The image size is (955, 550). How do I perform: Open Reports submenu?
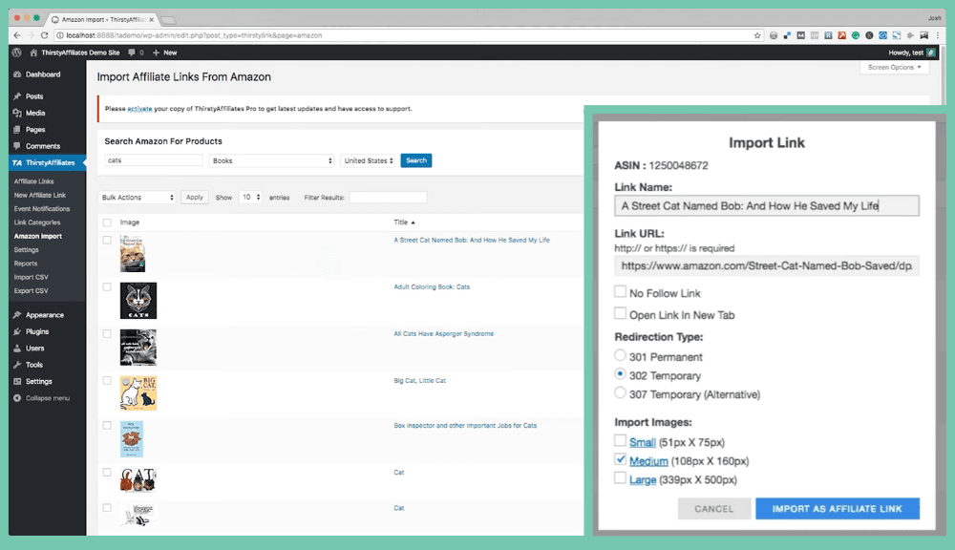(26, 264)
